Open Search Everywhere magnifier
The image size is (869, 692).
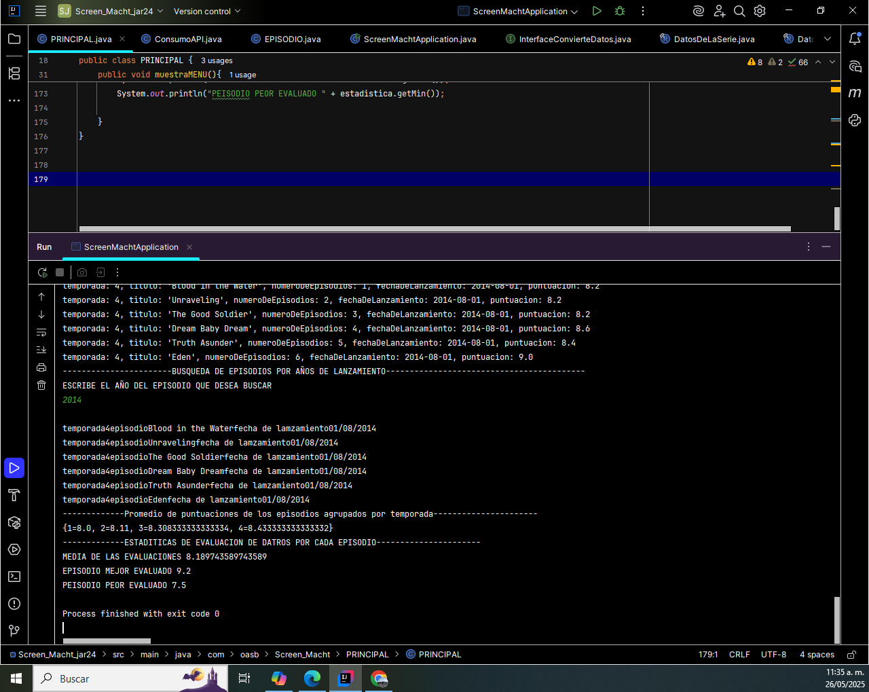click(740, 11)
